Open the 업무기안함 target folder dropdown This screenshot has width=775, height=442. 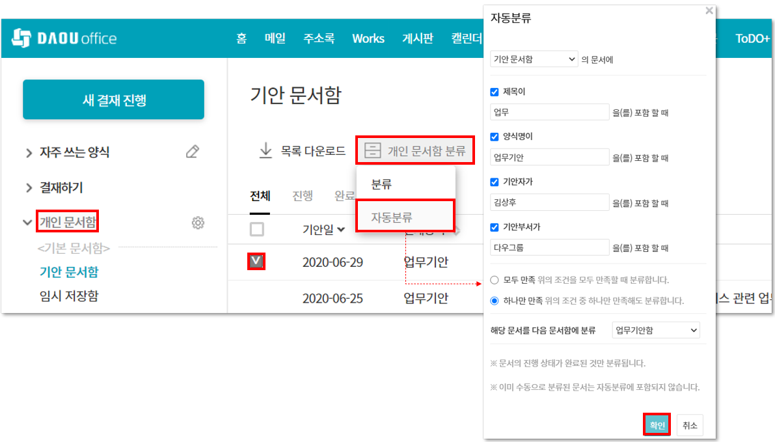point(656,330)
